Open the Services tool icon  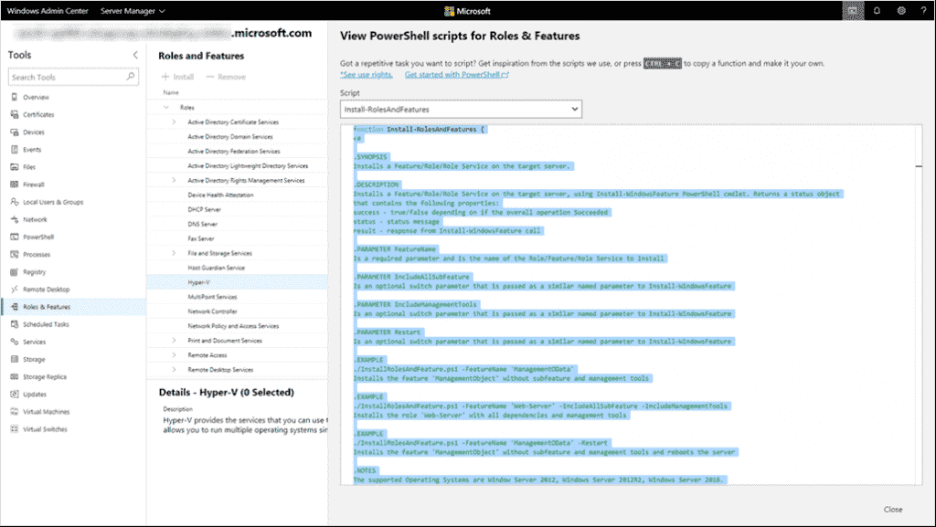point(15,342)
